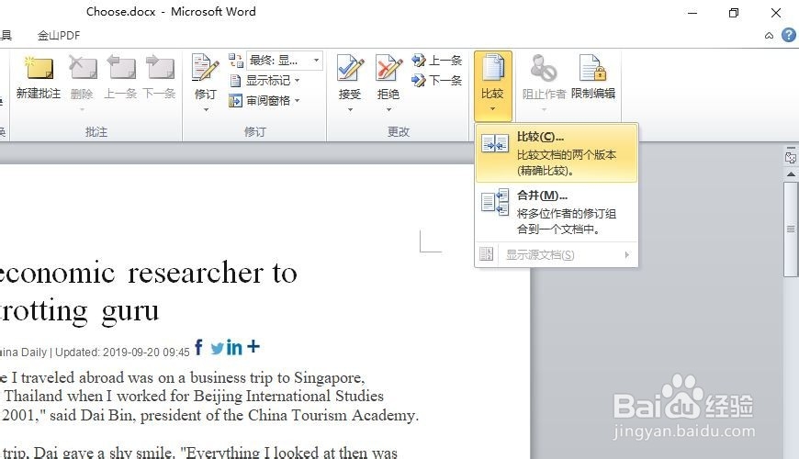This screenshot has height=459, width=799.
Task: Click the 拒绝 (Reject) change icon
Action: click(388, 68)
